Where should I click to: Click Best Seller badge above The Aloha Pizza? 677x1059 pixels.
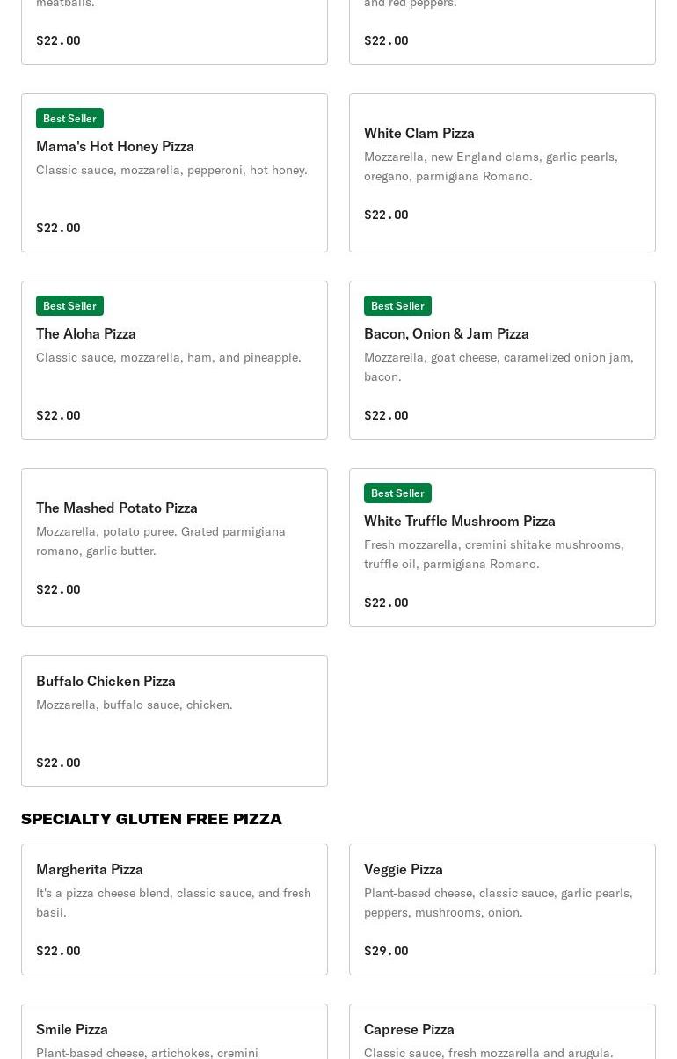(x=69, y=306)
